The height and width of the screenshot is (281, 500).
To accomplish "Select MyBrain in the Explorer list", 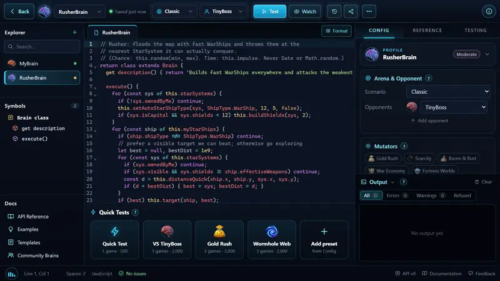I will coord(42,64).
